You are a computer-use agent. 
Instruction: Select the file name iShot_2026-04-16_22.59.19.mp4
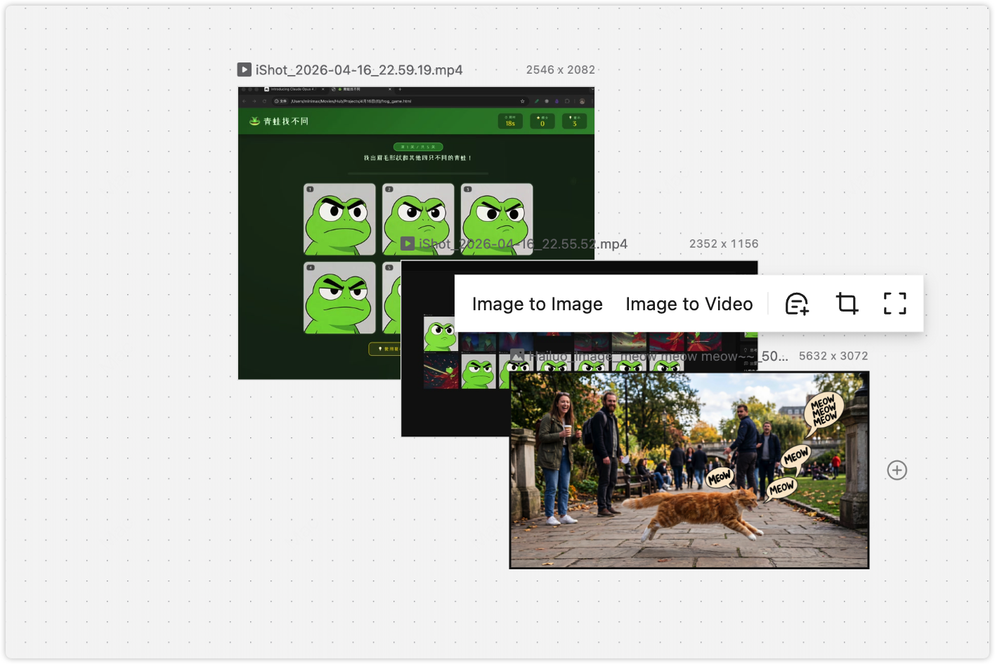pos(359,70)
